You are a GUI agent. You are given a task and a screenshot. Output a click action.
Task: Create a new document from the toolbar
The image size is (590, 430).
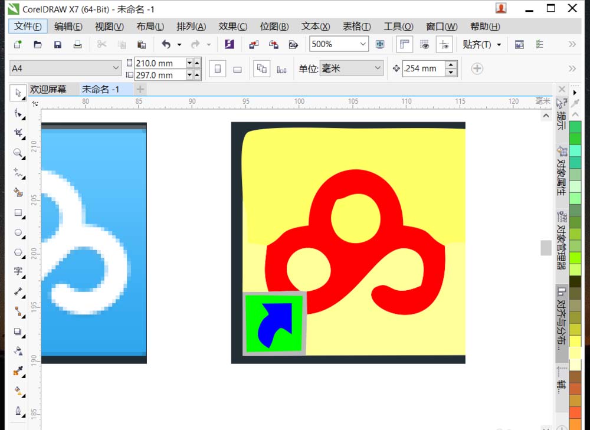[18, 44]
